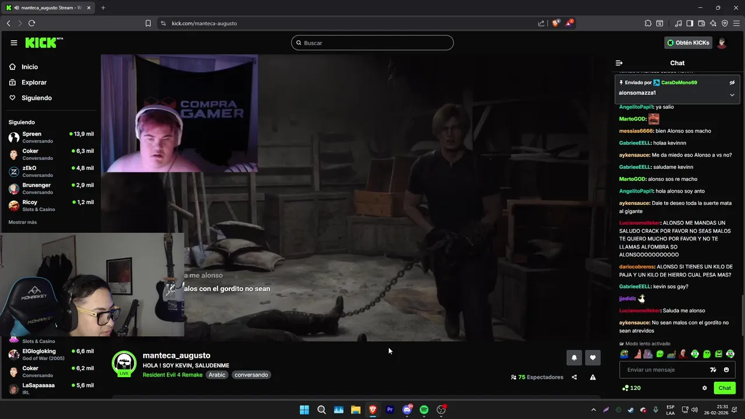Open Spotify from the taskbar
Viewport: 745px width, 419px height.
pyautogui.click(x=424, y=410)
